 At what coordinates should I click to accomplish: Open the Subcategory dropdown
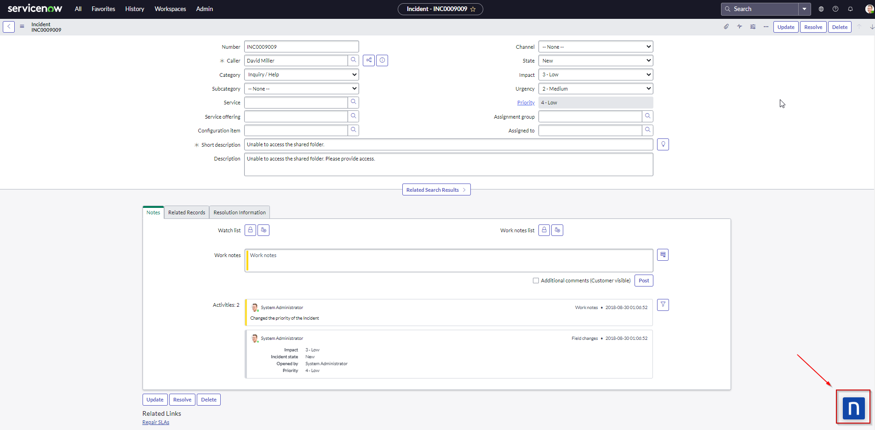pyautogui.click(x=302, y=88)
